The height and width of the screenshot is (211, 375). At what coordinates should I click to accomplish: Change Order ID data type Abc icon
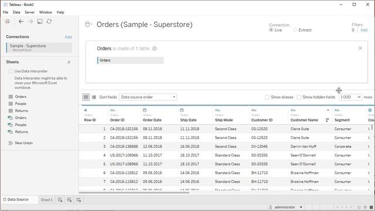point(112,110)
